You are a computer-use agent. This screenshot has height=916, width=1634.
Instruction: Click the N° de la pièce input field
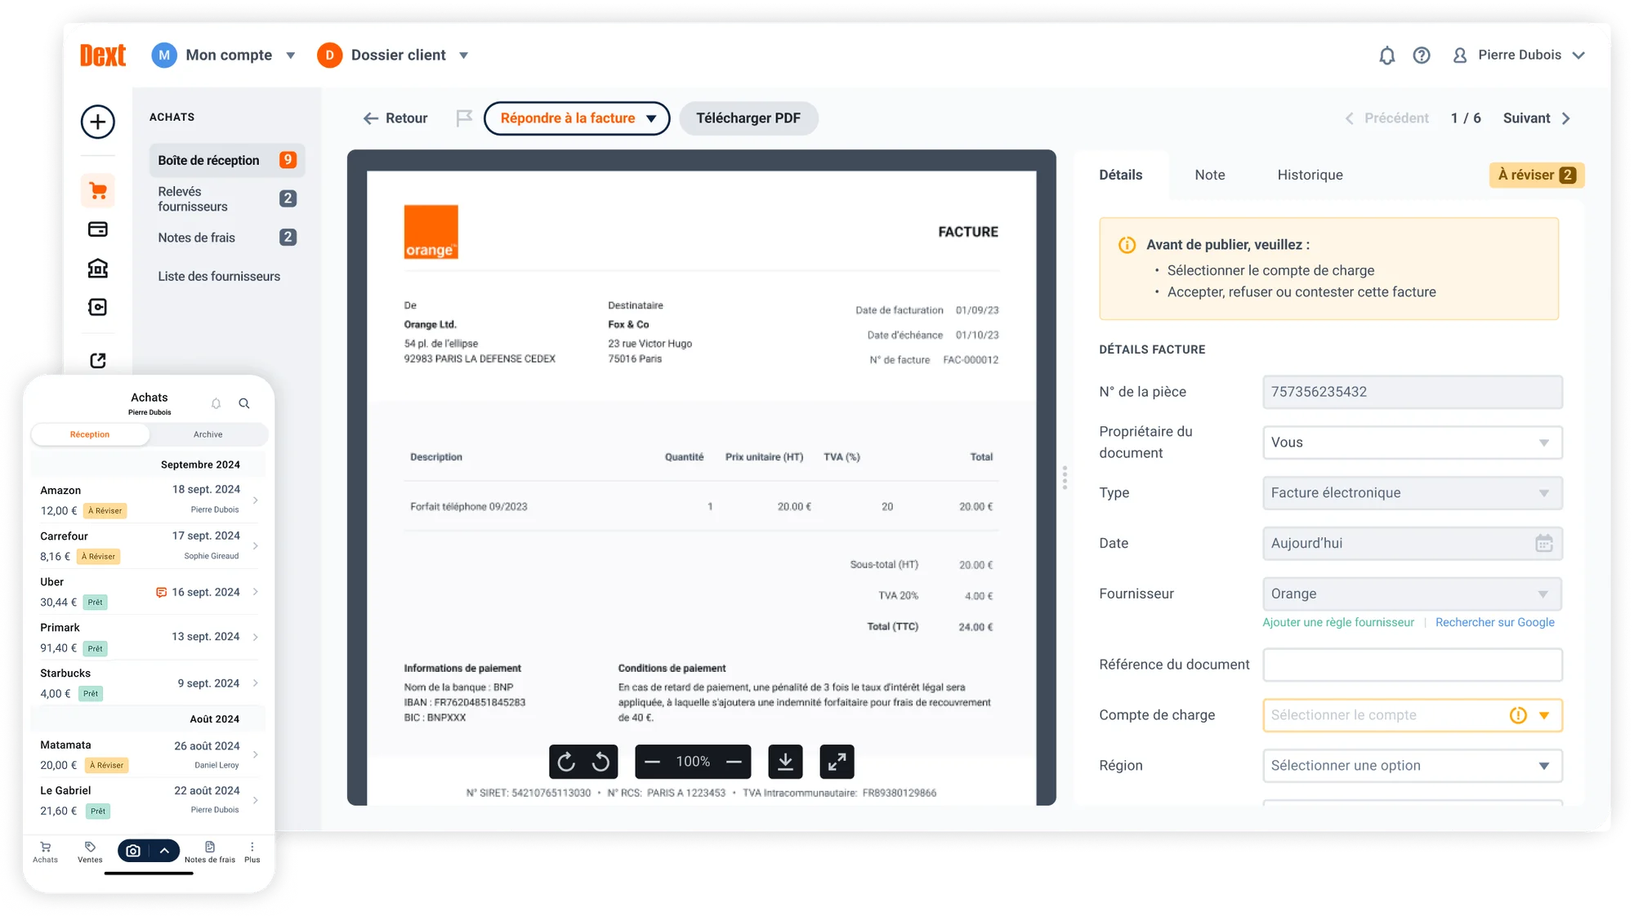[x=1412, y=392]
